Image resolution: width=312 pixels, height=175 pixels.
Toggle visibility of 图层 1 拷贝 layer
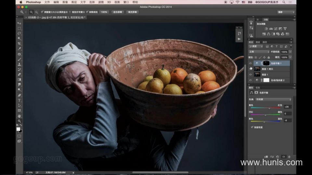[x=250, y=69]
